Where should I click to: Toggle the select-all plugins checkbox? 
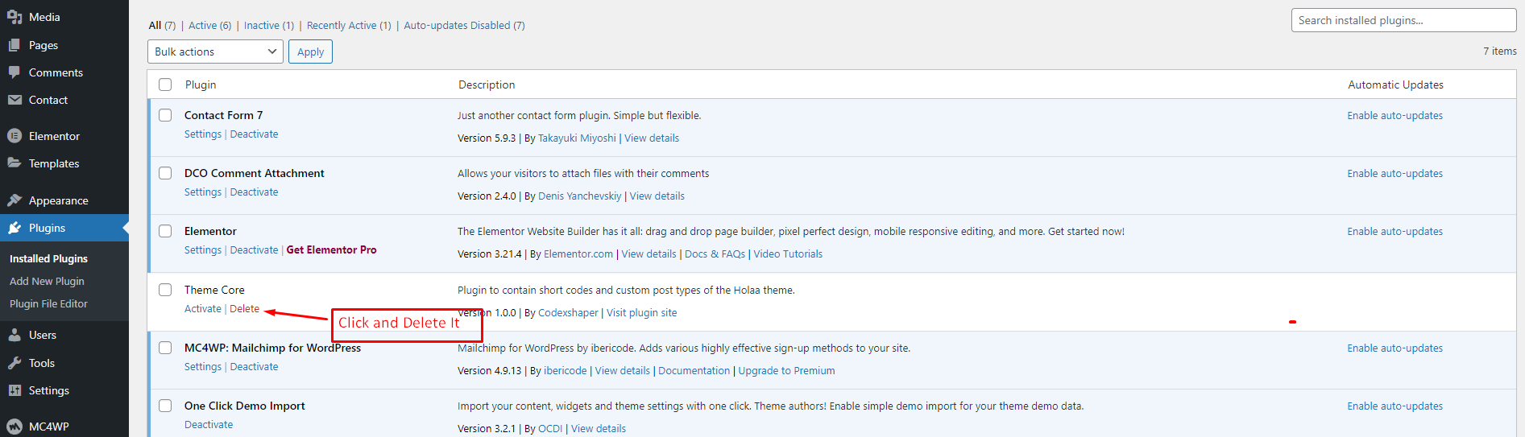tap(165, 85)
